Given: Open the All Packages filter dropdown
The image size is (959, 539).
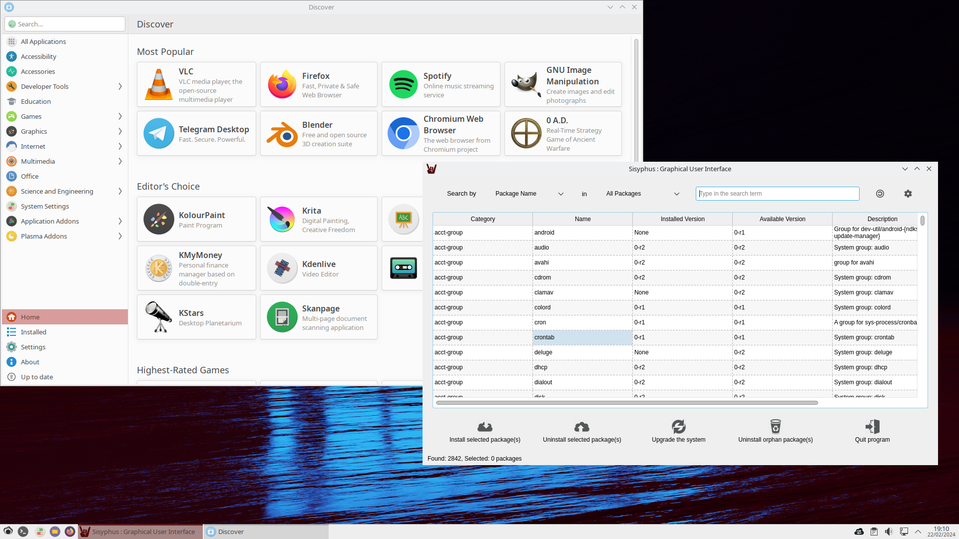Looking at the screenshot, I should tap(642, 194).
